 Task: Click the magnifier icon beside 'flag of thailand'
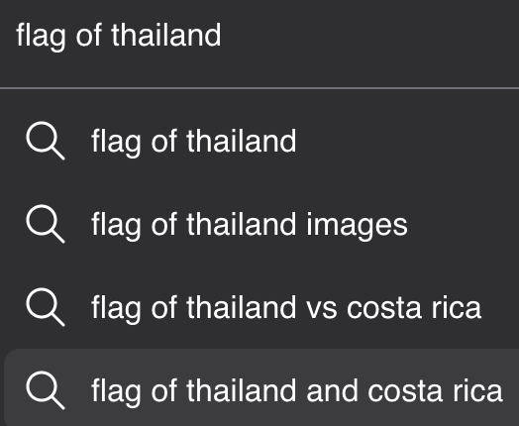tap(46, 141)
